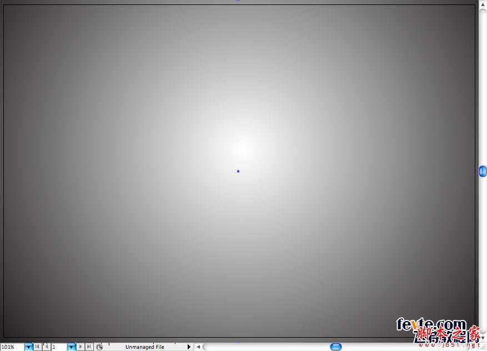Click the 101% zoom percentage field
The height and width of the screenshot is (351, 487).
pos(12,347)
